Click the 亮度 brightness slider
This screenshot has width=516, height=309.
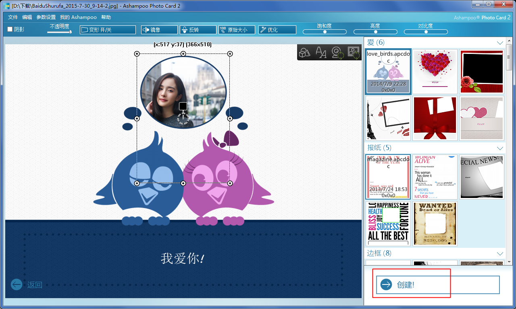tap(375, 32)
